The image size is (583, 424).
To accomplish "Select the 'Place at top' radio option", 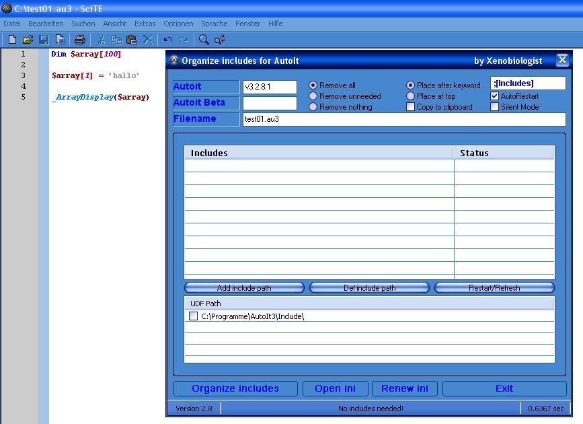I will pyautogui.click(x=410, y=96).
